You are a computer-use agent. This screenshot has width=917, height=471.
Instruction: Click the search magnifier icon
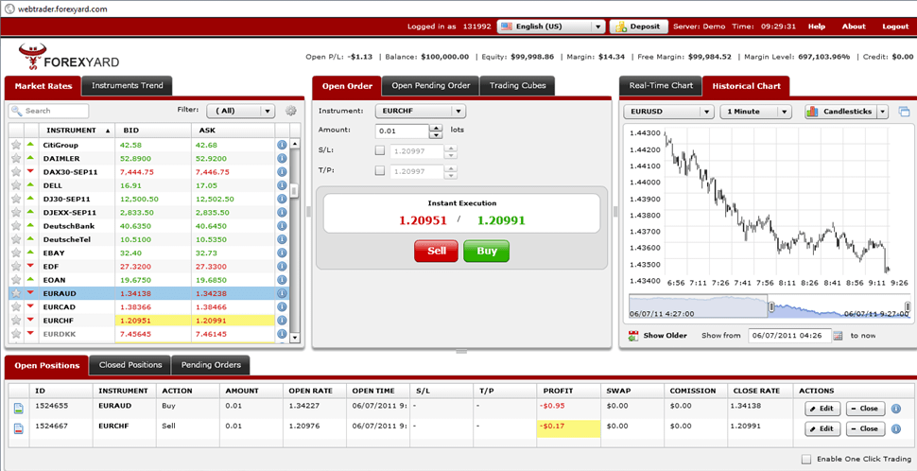tap(16, 111)
